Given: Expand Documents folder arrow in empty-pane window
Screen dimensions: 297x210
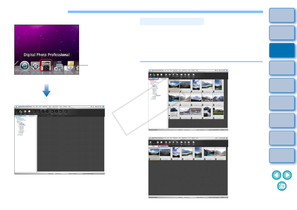Looking at the screenshot, I should click(x=19, y=126).
